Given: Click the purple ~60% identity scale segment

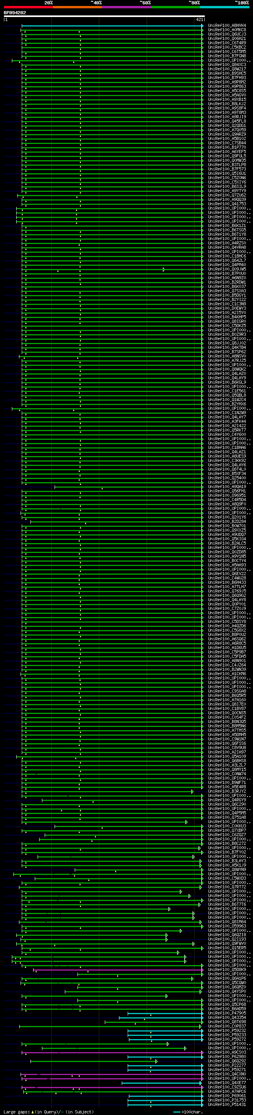Looking at the screenshot, I should [x=127, y=7].
